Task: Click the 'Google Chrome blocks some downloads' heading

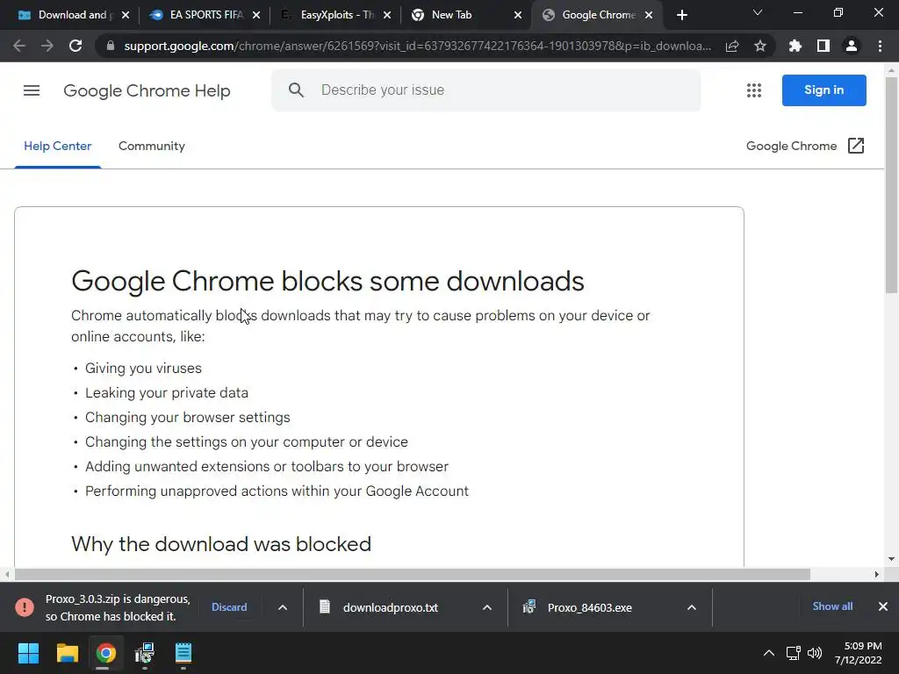Action: pyautogui.click(x=328, y=281)
